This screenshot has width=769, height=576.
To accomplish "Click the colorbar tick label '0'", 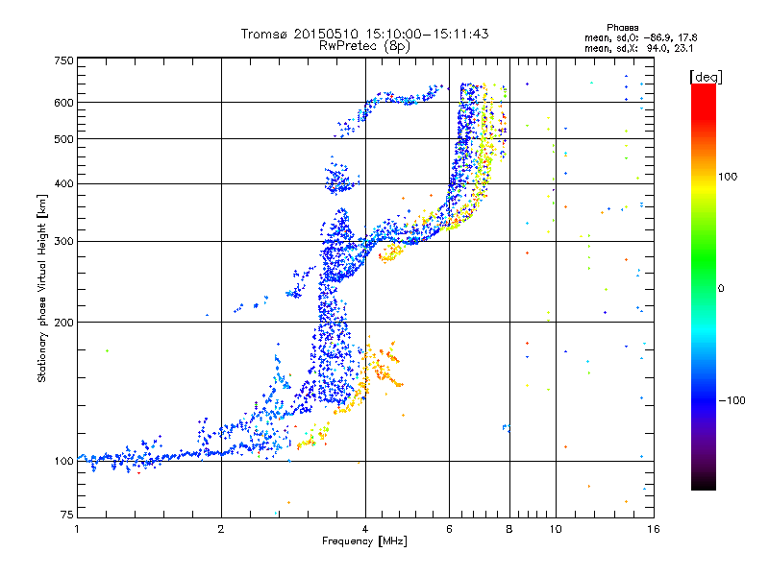I will pos(721,289).
